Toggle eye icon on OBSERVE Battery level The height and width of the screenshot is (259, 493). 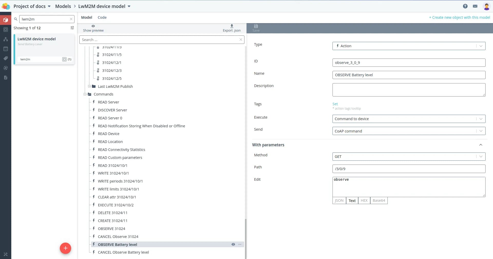[233, 244]
